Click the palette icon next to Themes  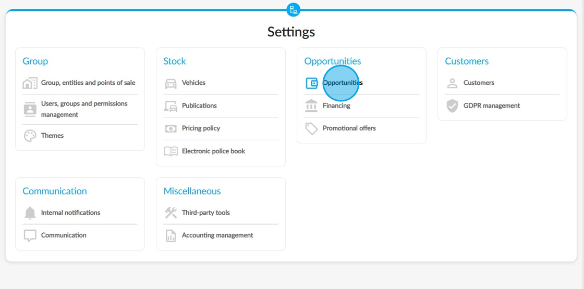(30, 136)
